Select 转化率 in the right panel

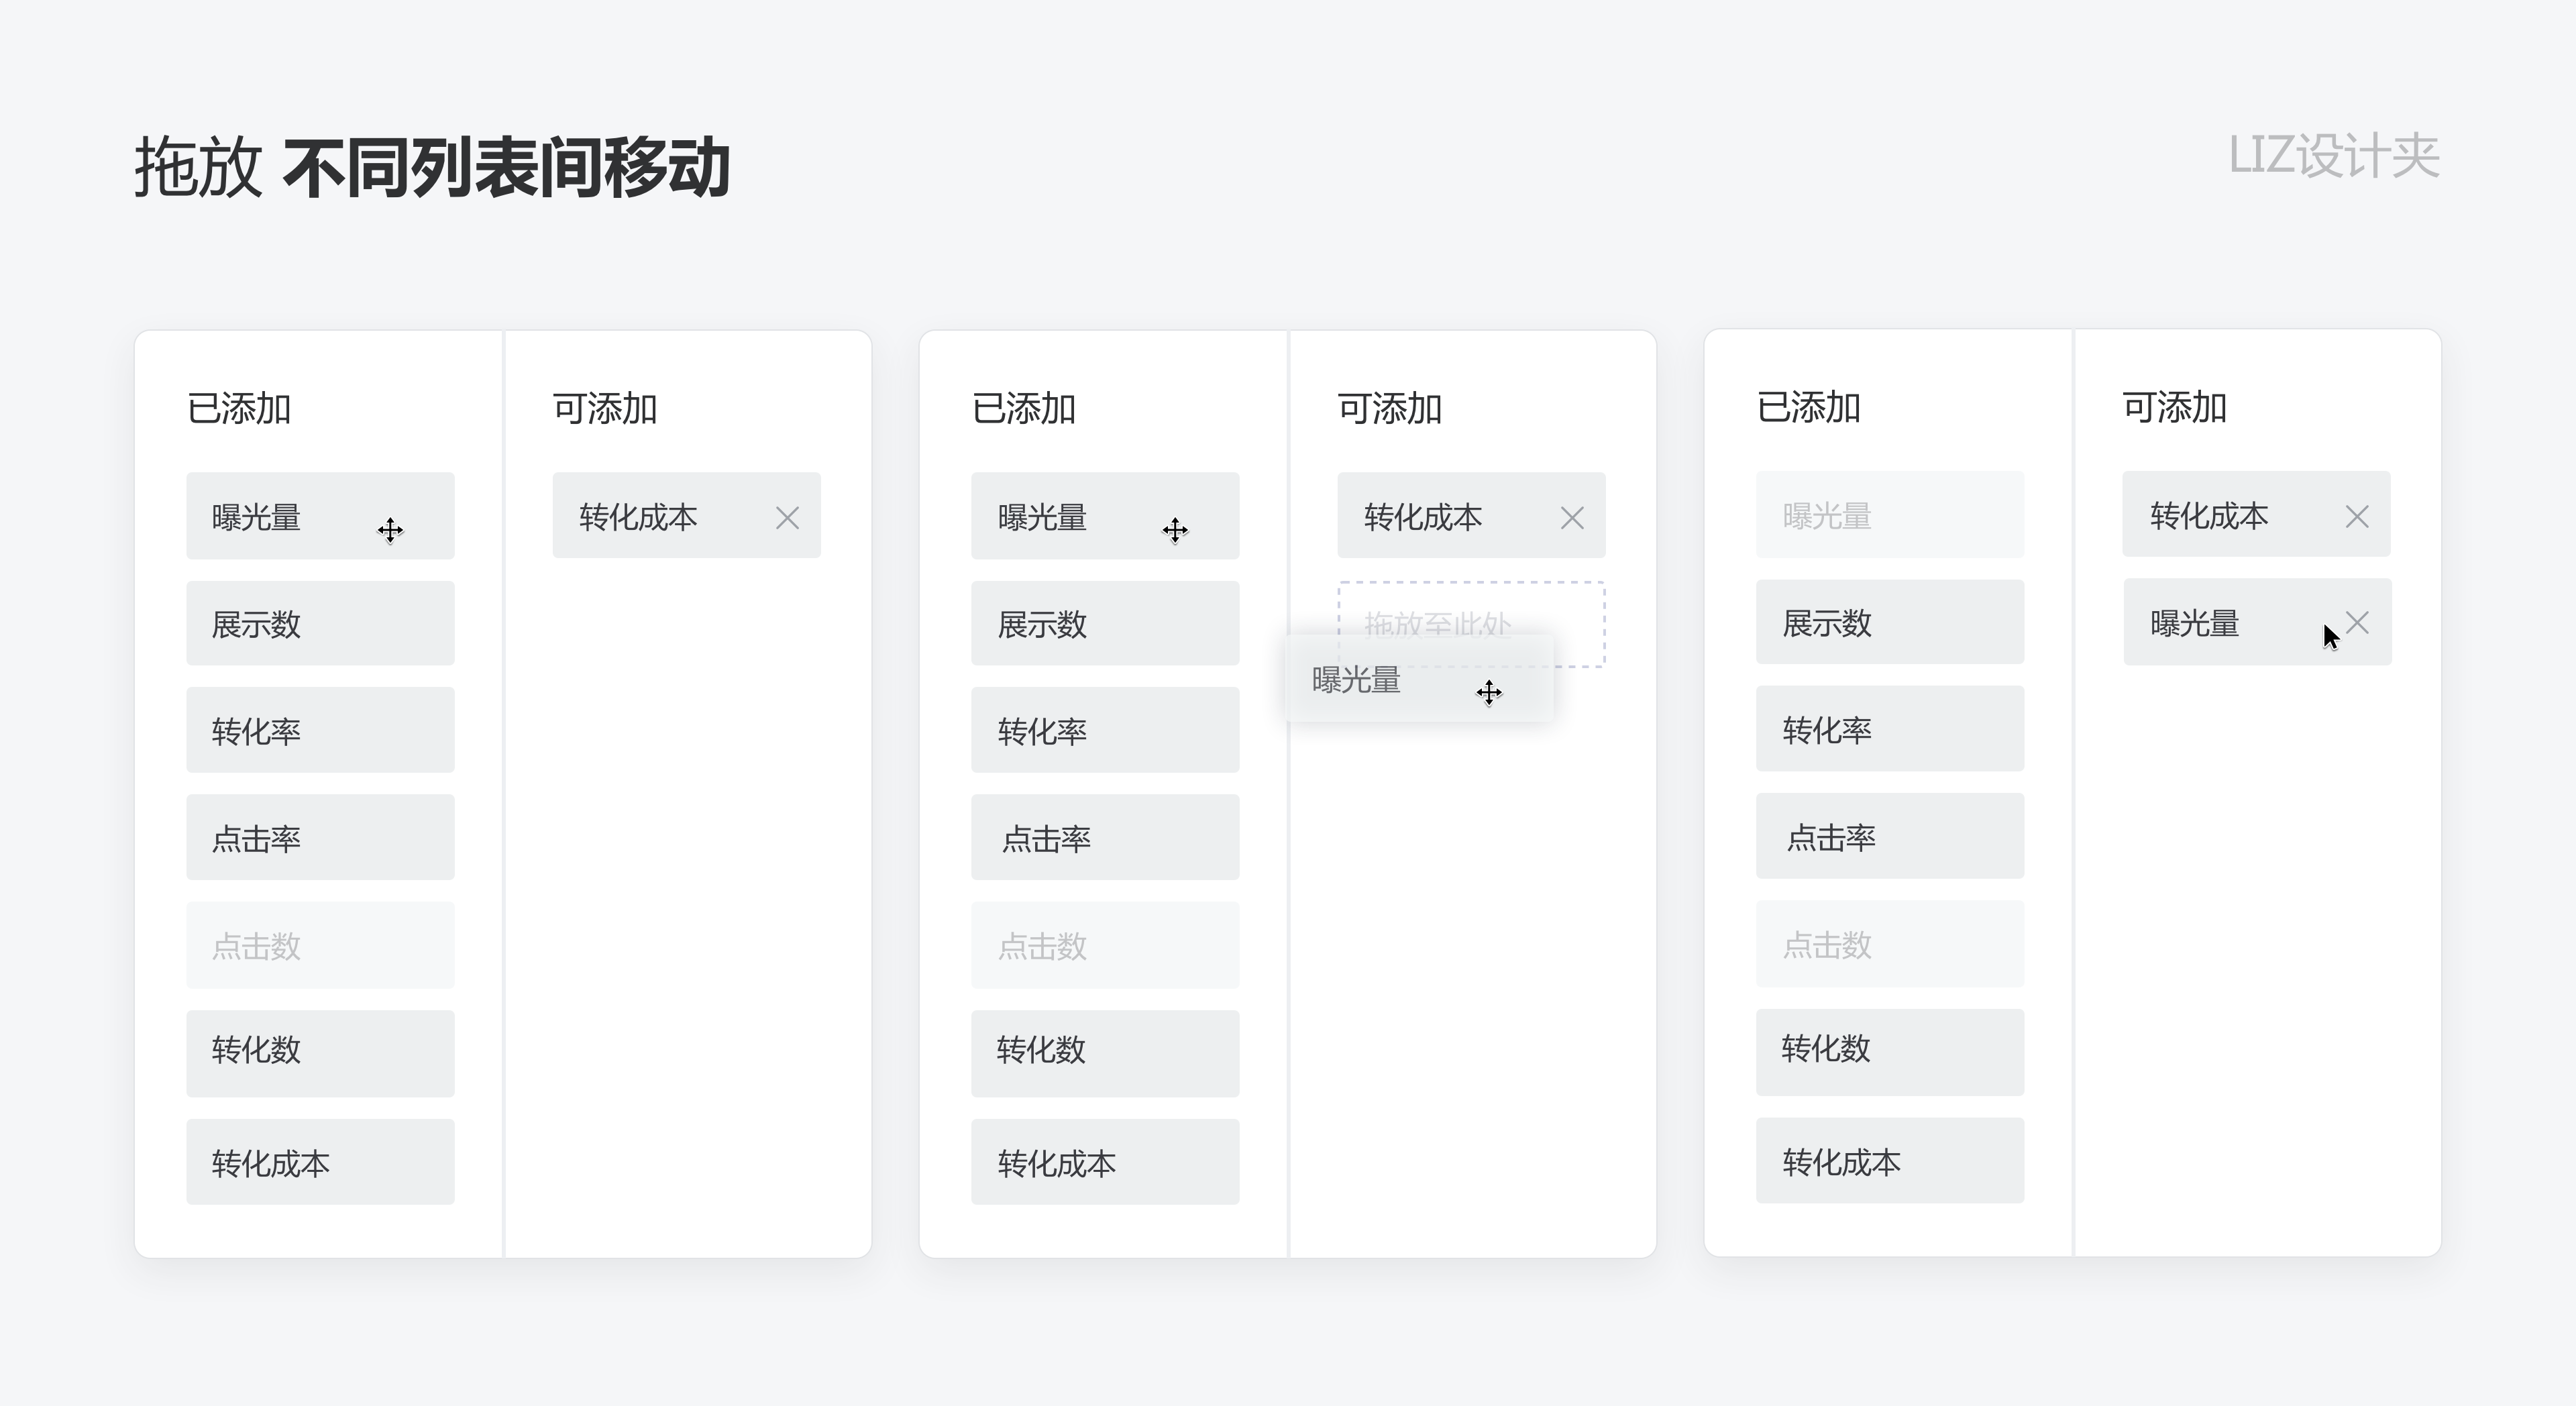(1890, 729)
